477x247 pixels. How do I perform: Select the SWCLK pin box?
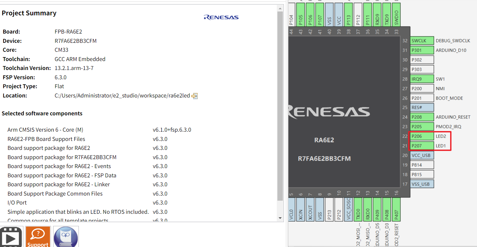422,41
